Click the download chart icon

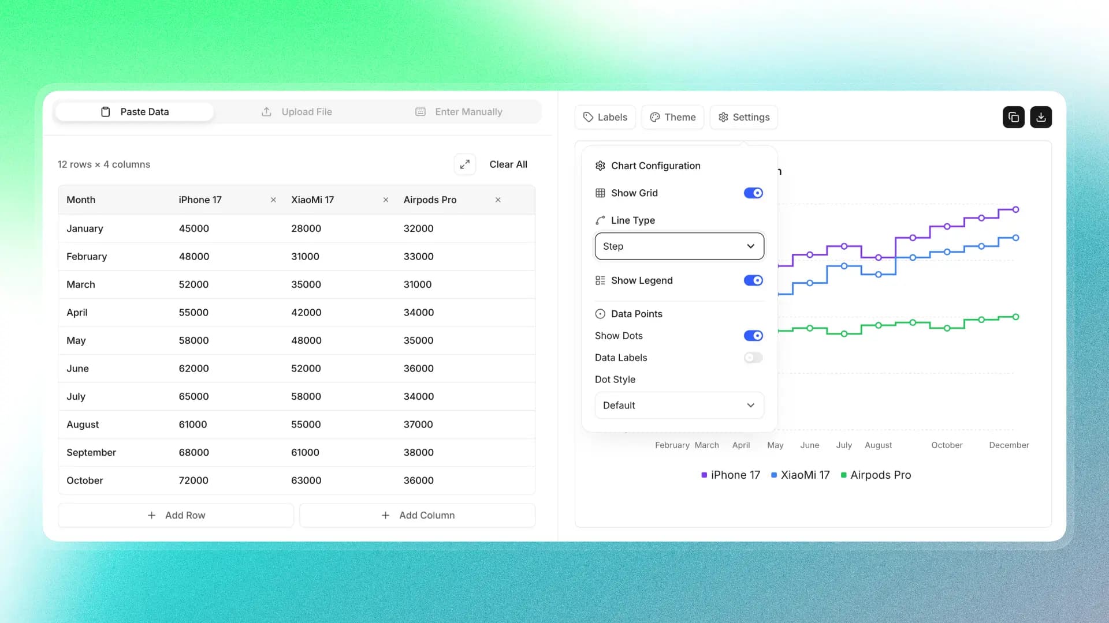point(1041,117)
